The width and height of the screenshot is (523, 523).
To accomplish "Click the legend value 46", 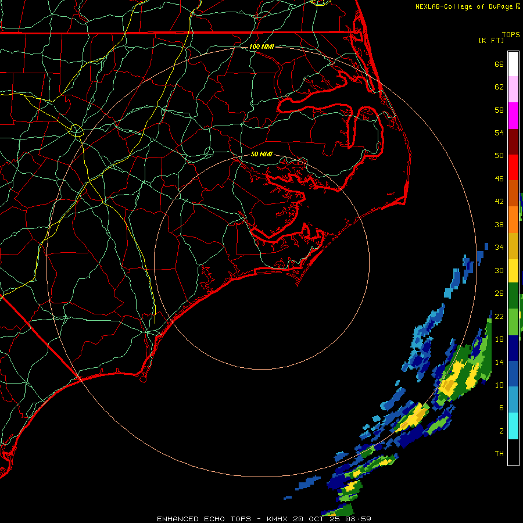I will [x=499, y=179].
